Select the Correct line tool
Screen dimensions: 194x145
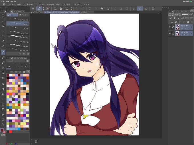tap(3, 125)
